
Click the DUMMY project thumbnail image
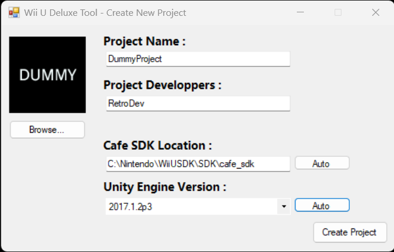pos(47,75)
